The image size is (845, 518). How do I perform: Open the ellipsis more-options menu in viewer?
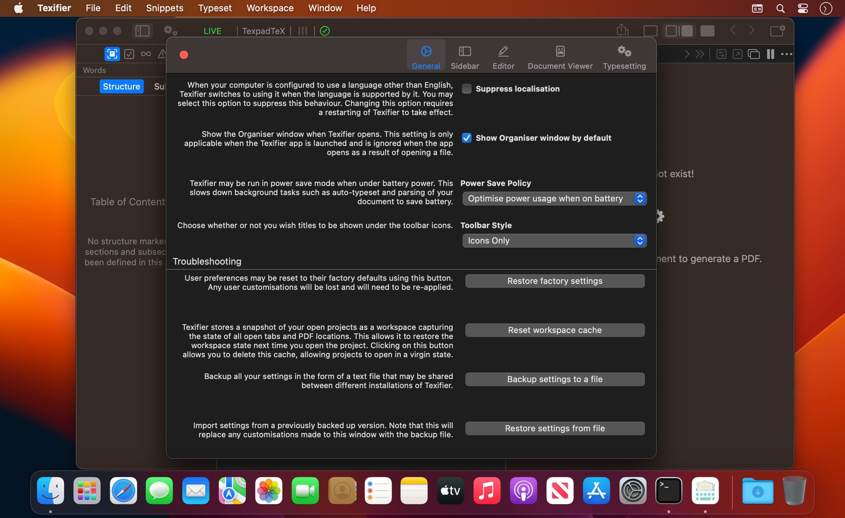point(786,54)
